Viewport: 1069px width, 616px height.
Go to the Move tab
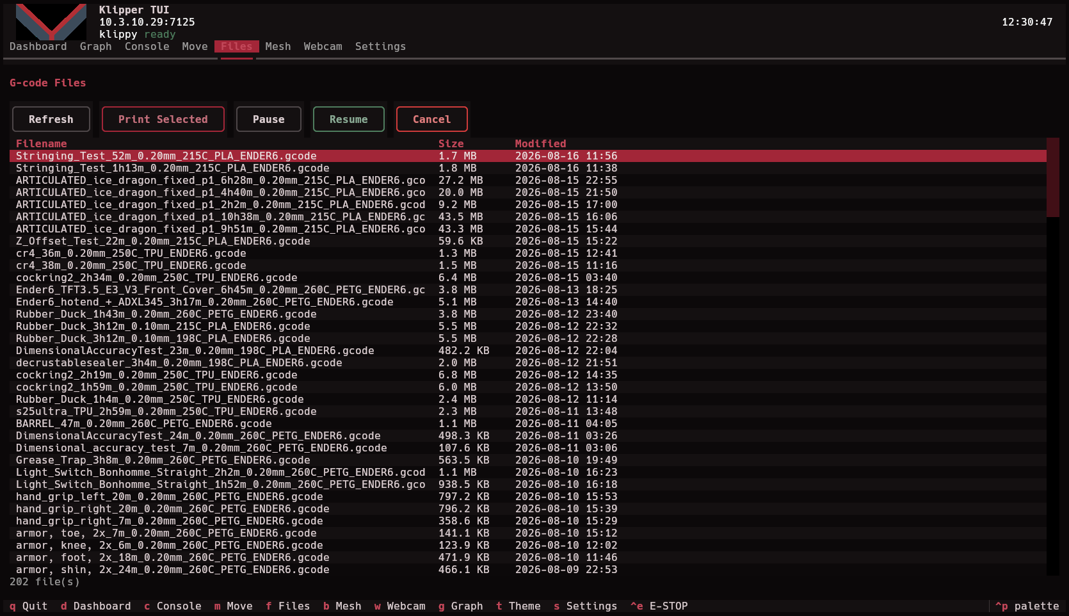click(x=195, y=47)
